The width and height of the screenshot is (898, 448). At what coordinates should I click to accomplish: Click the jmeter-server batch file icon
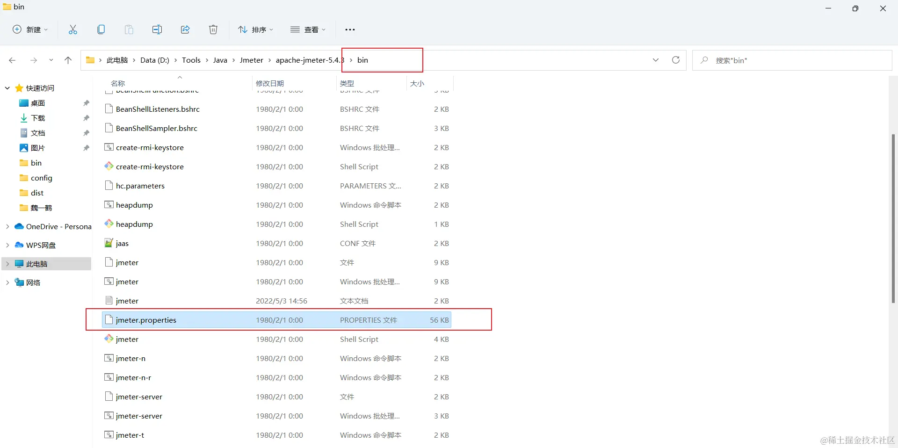click(109, 415)
